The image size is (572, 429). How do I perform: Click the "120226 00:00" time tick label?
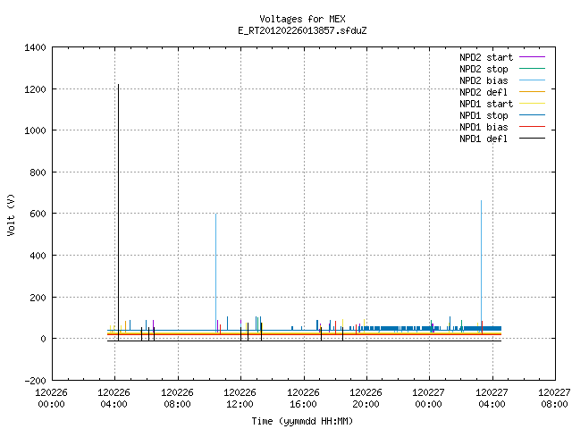tap(52, 399)
